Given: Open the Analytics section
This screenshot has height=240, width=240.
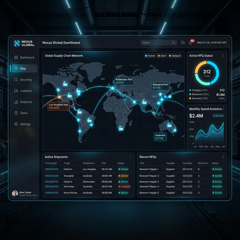Looking at the screenshot, I should coord(24,102).
